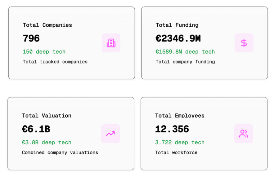Open the 3.722 deep tech green link
The height and width of the screenshot is (176, 274).
180,143
